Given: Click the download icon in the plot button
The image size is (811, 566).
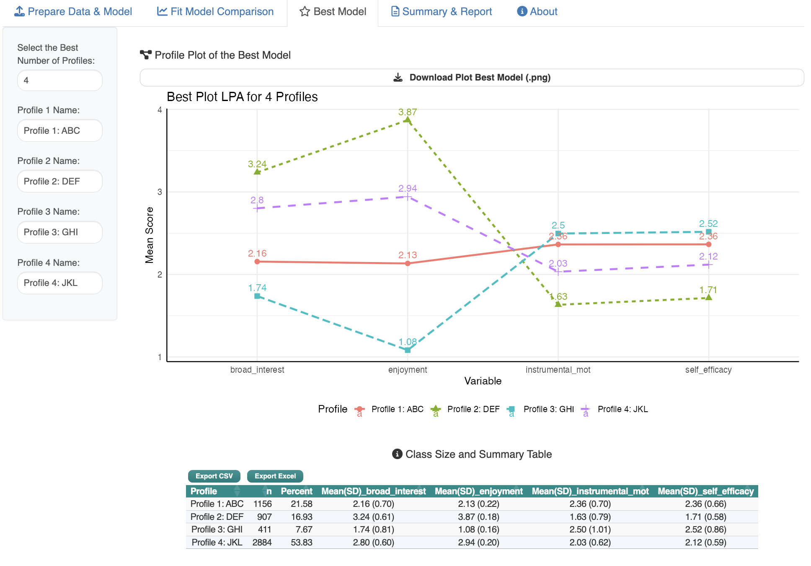Looking at the screenshot, I should (x=398, y=78).
